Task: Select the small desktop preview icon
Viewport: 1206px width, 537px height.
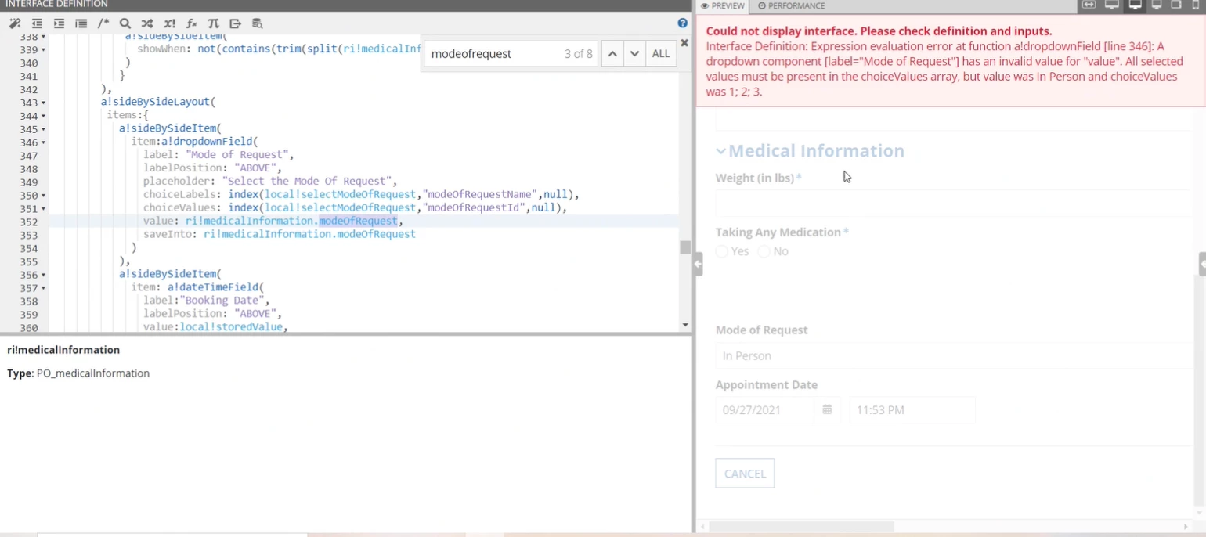Action: point(1157,5)
